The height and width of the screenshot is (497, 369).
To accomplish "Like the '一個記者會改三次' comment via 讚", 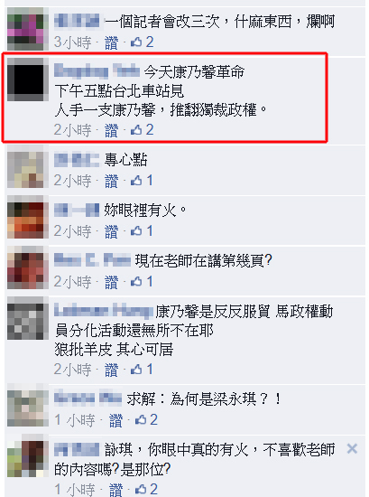I will pos(111,42).
